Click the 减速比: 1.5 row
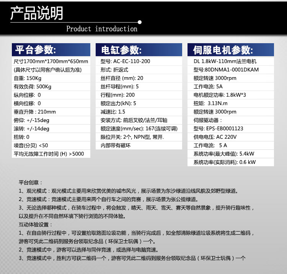 113,112
